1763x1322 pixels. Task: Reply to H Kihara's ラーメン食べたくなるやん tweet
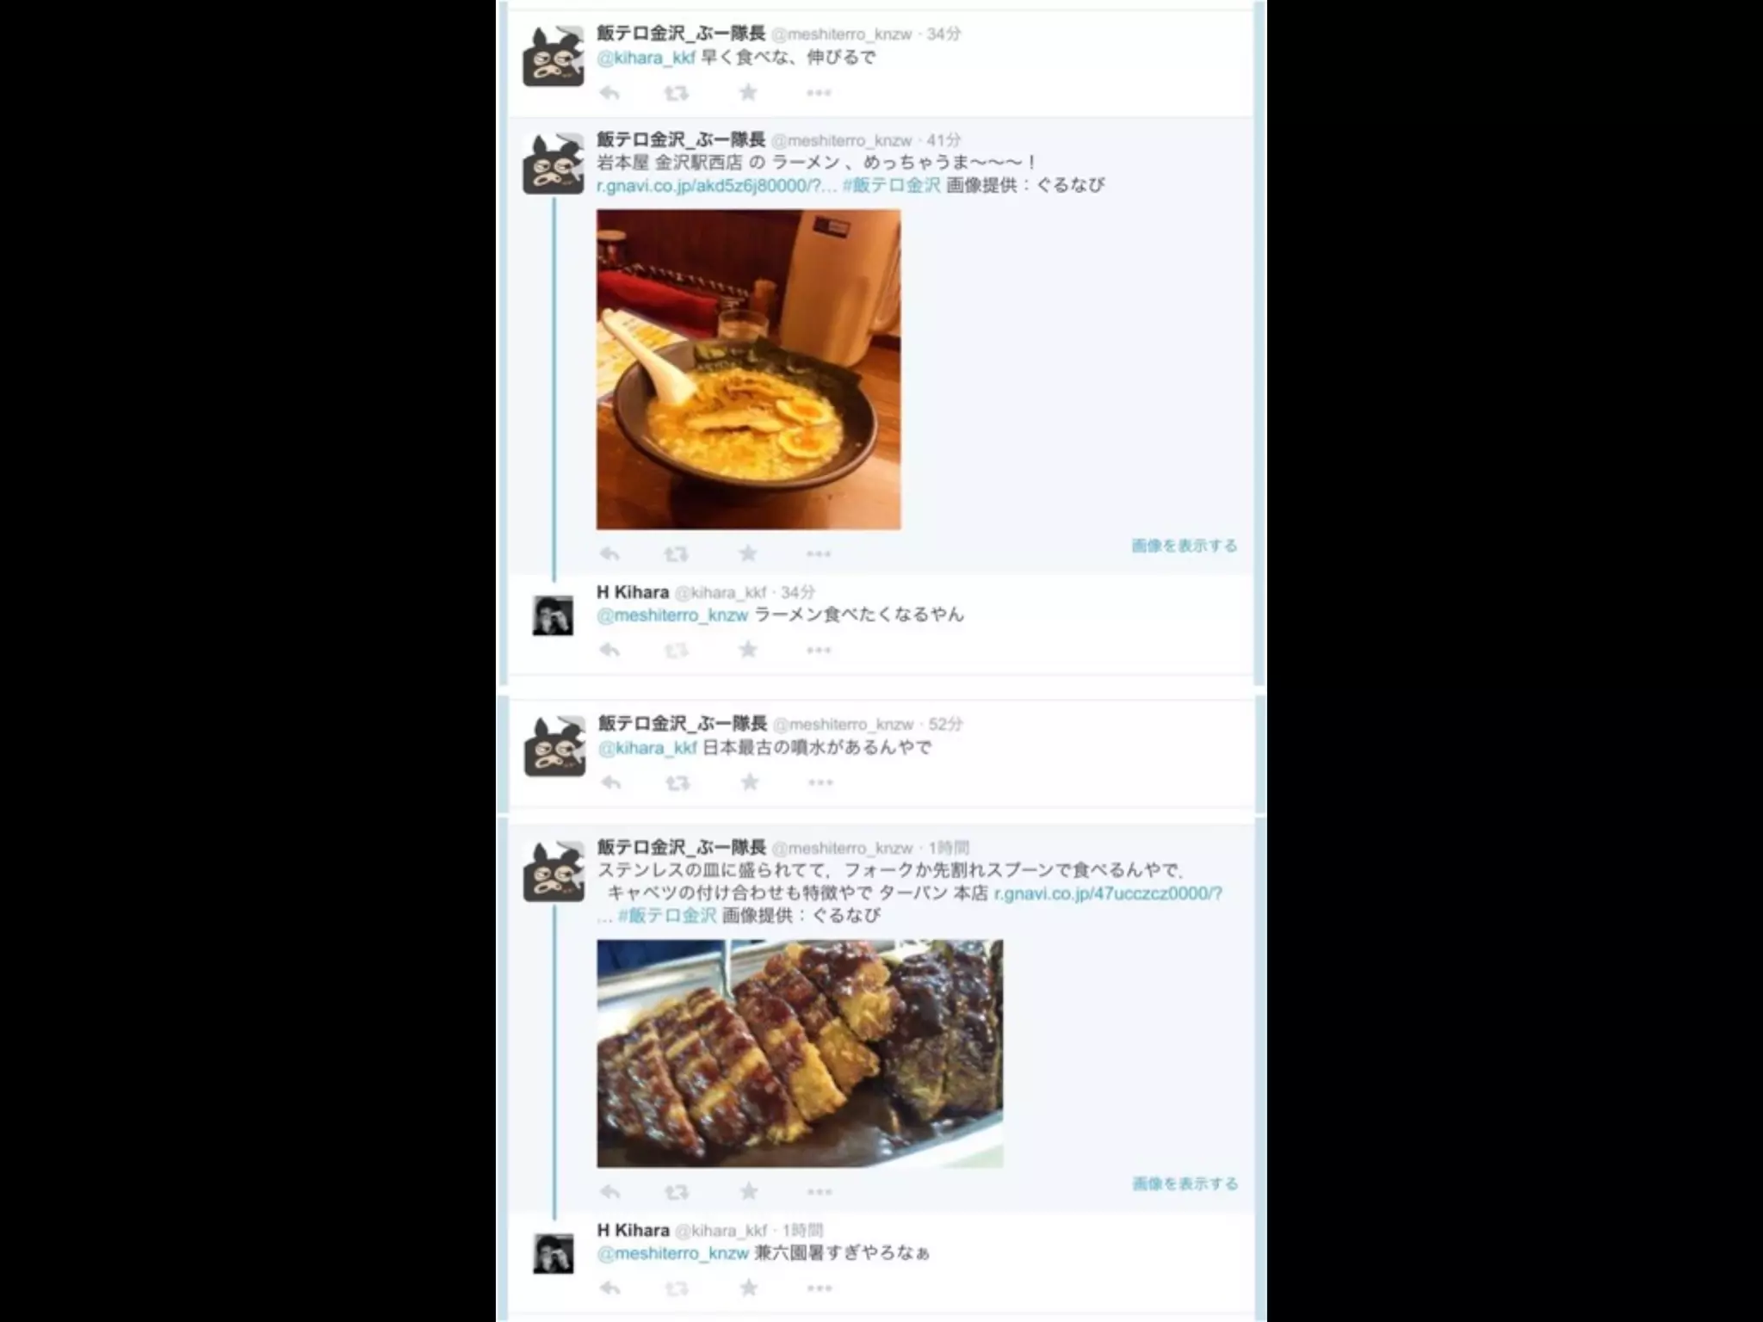pyautogui.click(x=609, y=650)
